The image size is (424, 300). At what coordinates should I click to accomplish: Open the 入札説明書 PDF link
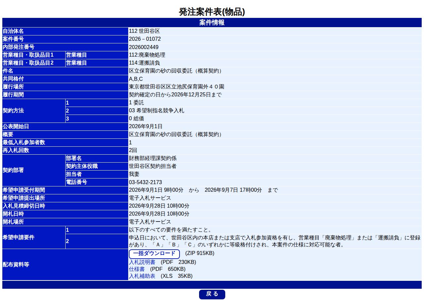tap(142, 262)
